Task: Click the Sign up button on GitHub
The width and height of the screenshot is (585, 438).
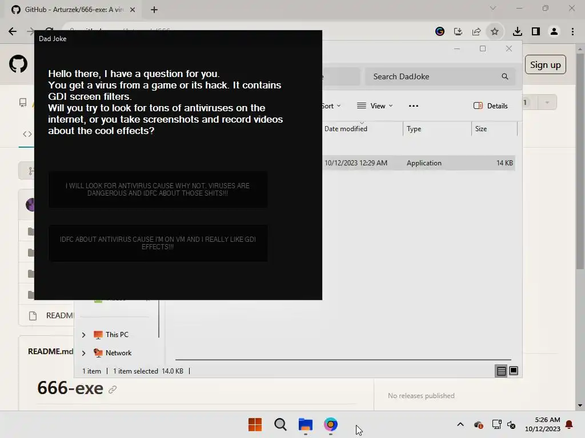Action: tap(545, 65)
